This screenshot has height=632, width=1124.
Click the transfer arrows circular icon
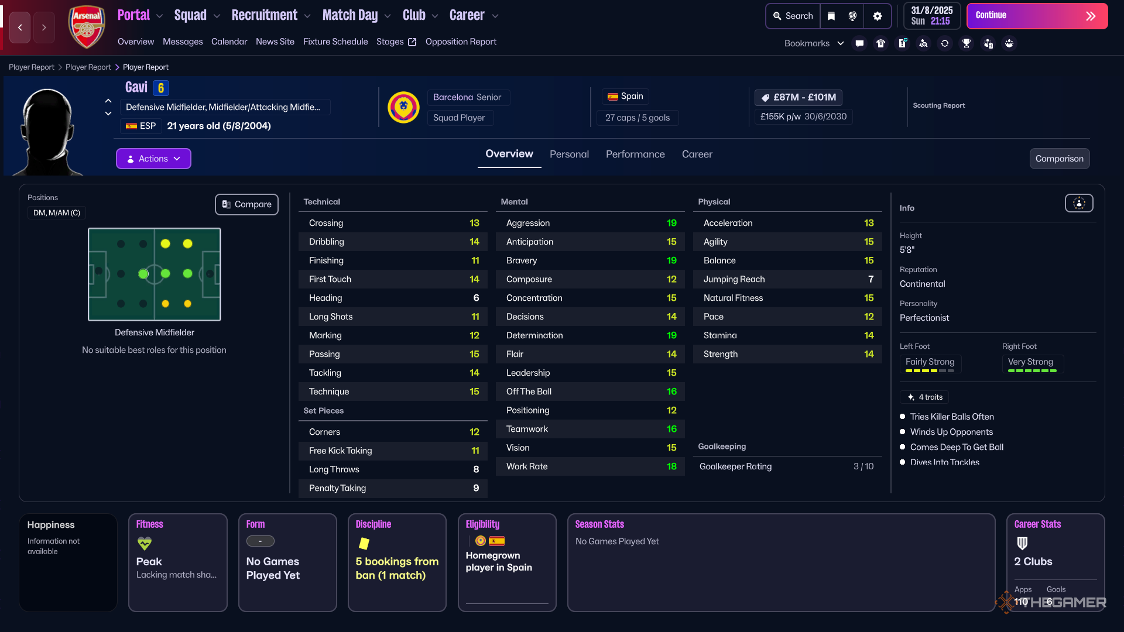[945, 43]
